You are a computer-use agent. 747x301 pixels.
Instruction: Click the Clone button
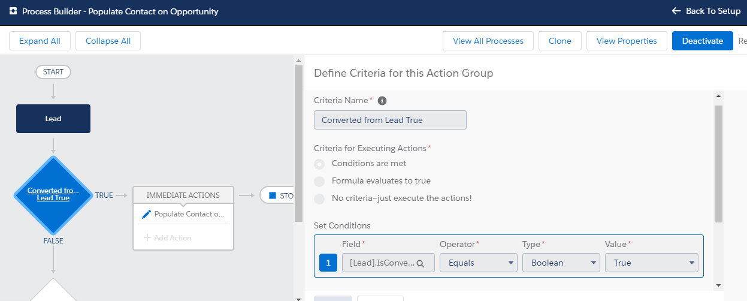point(560,41)
